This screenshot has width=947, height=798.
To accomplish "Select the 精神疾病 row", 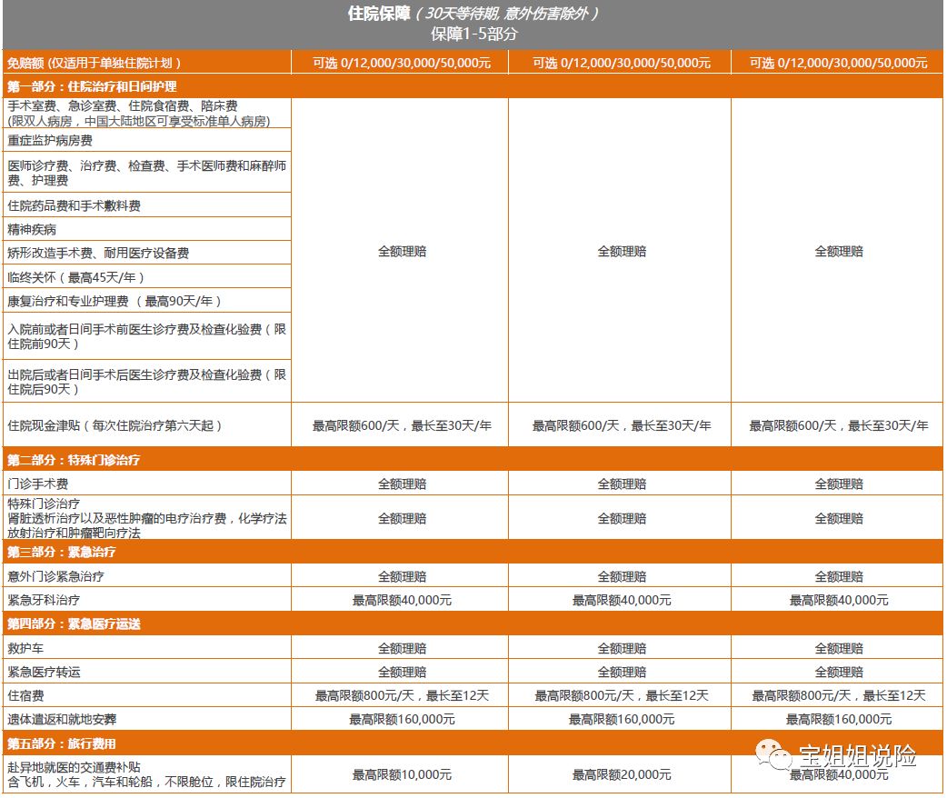I will 146,229.
